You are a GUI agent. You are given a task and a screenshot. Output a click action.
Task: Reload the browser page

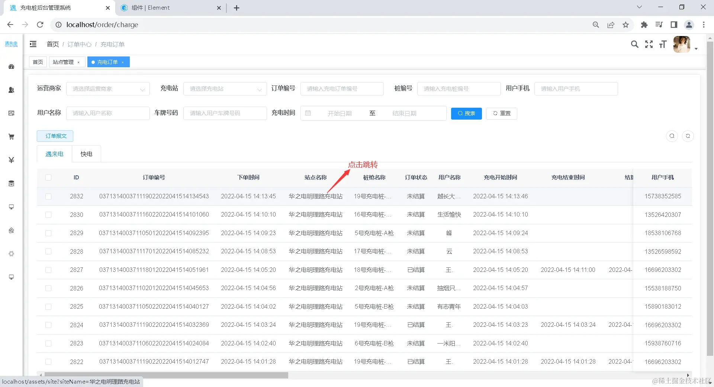click(x=40, y=25)
